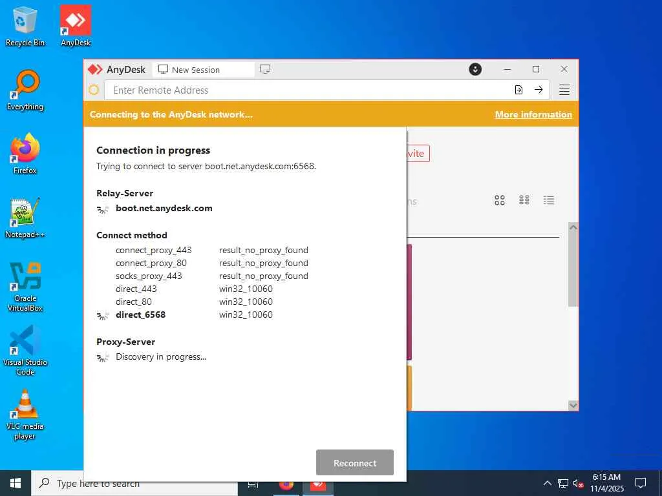Maximize the AnyDesk window
The width and height of the screenshot is (662, 496).
click(536, 69)
